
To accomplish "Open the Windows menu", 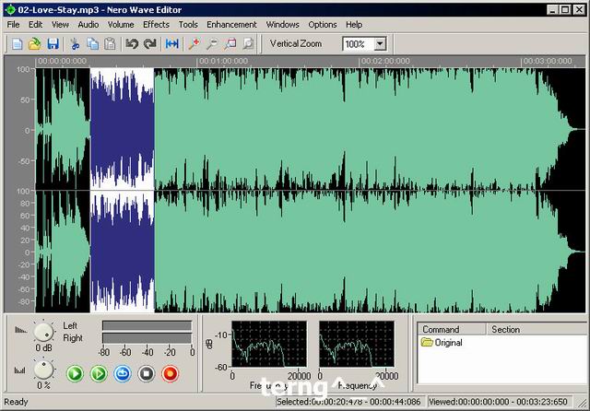I will tap(283, 25).
